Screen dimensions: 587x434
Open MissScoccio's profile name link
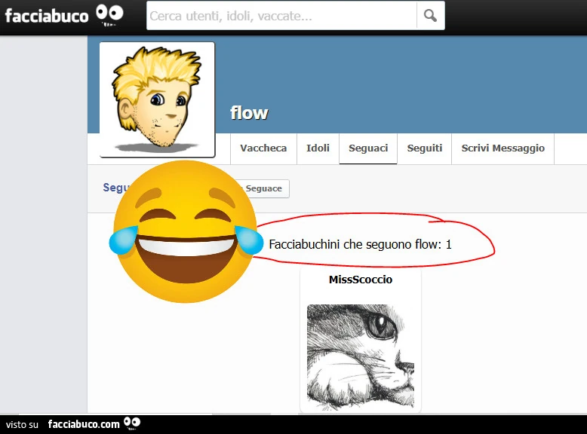tap(361, 280)
